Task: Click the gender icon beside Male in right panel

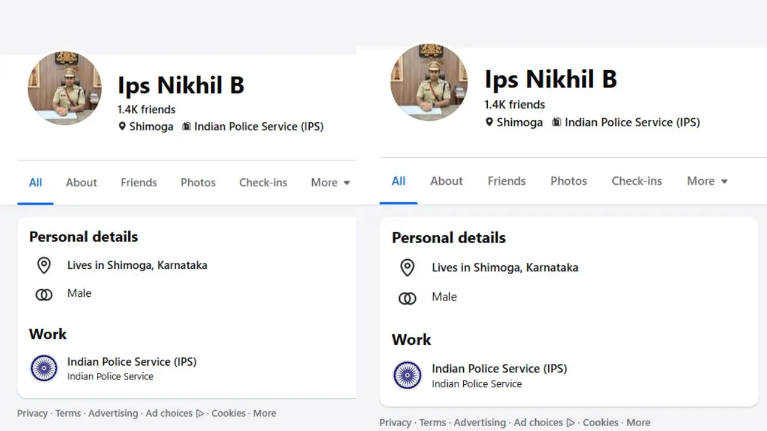Action: (x=407, y=298)
